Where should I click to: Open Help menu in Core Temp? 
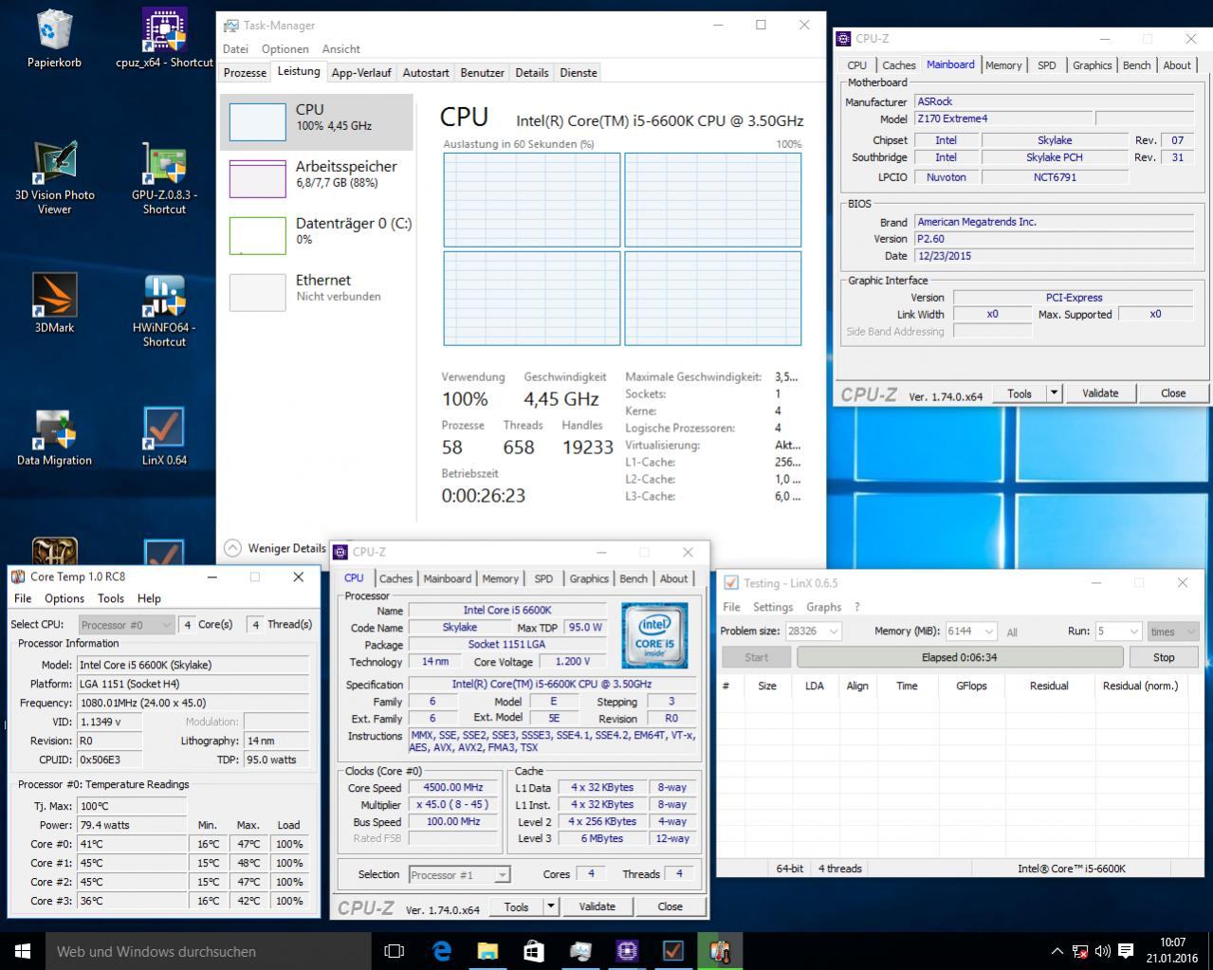click(149, 598)
